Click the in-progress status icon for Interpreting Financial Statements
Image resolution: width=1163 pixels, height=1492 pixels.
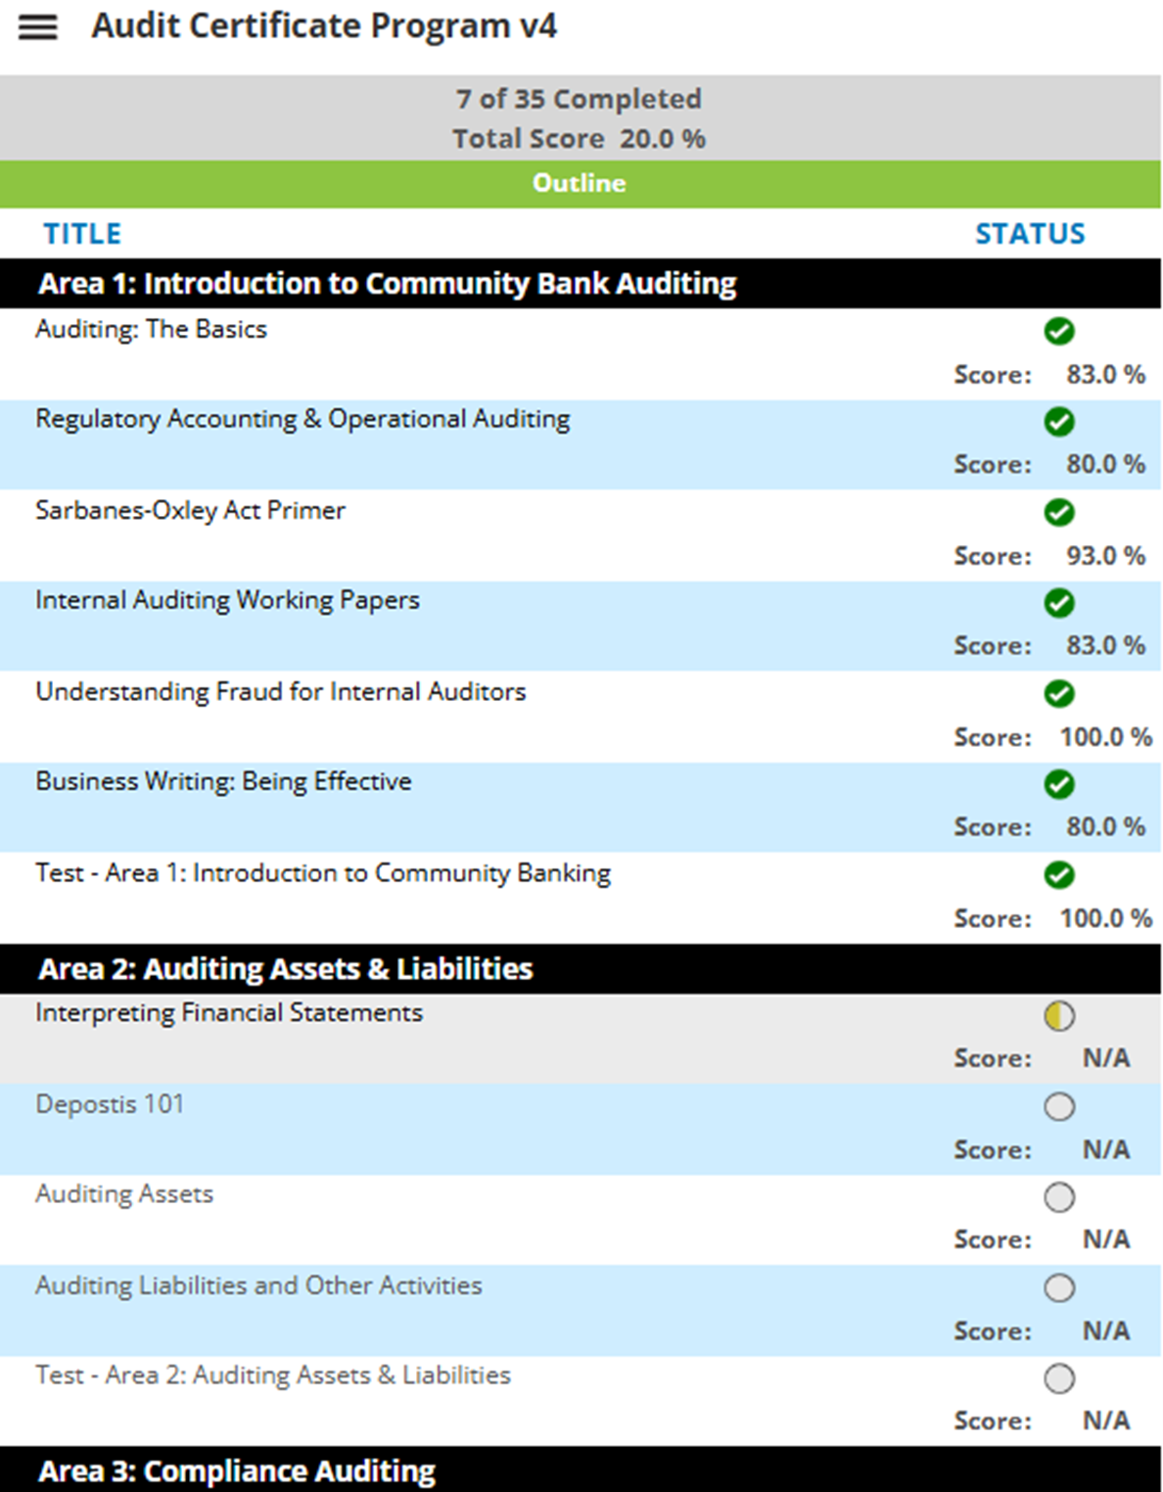[1058, 1016]
